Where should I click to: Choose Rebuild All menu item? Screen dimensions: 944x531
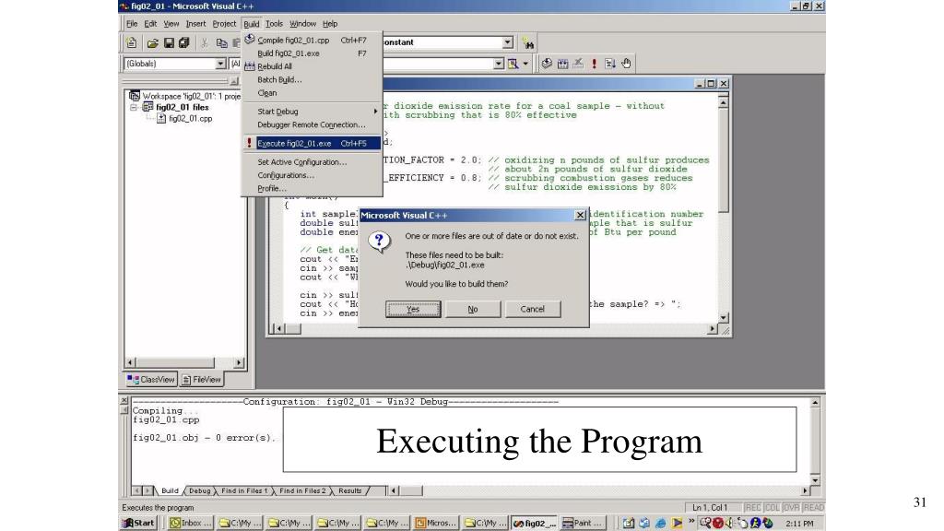click(312, 66)
